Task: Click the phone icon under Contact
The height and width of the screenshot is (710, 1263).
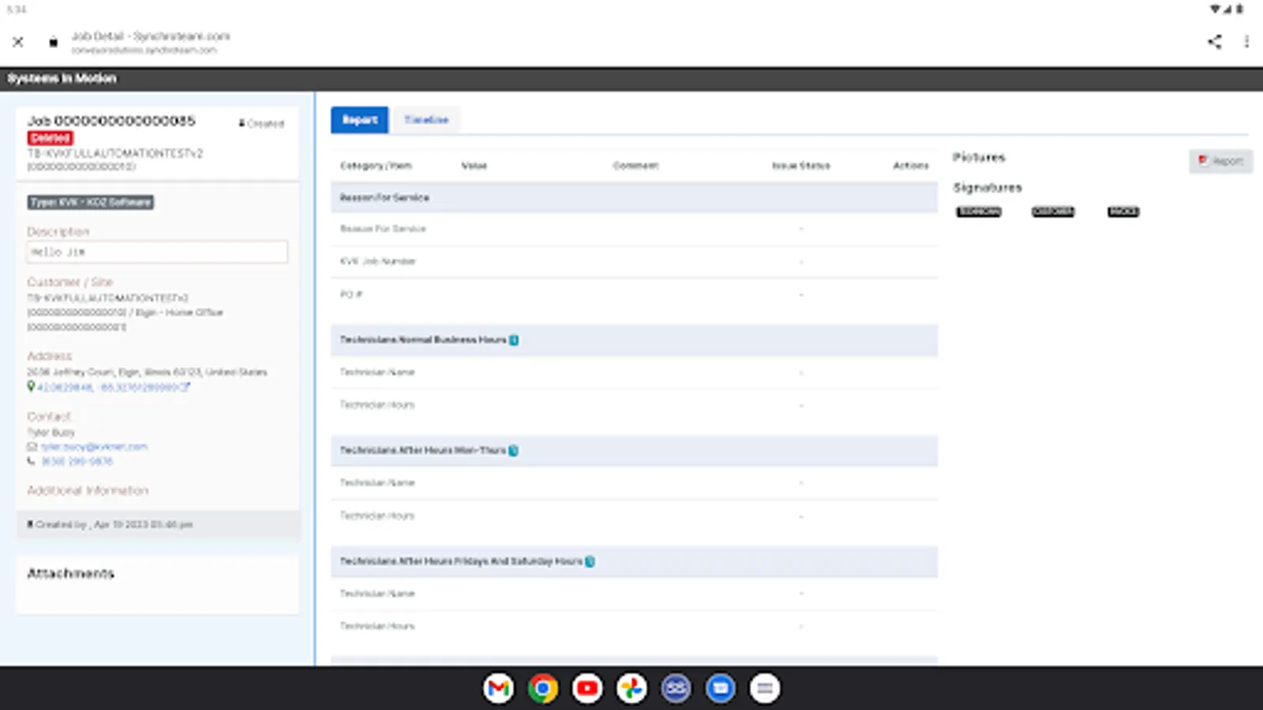Action: [x=32, y=461]
